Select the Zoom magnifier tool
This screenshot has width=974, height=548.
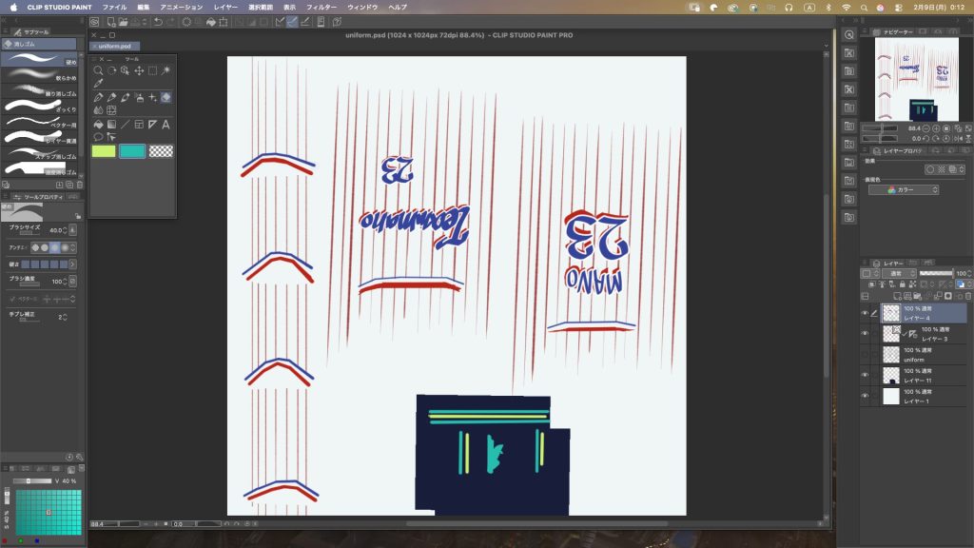(98, 70)
